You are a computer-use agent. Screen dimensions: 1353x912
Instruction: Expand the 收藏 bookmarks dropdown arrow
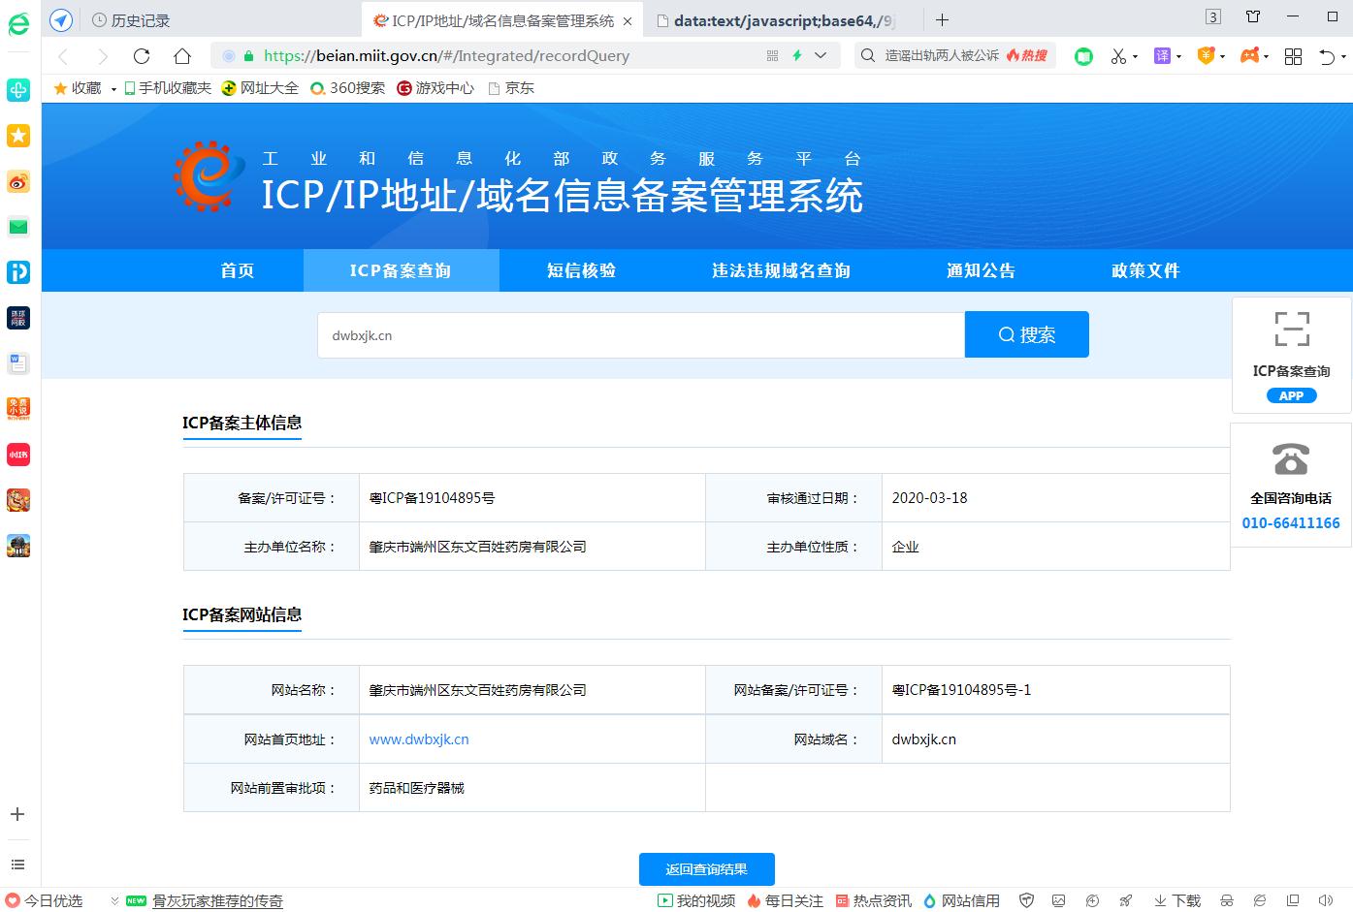pos(113,89)
